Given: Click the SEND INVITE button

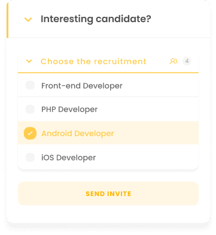Looking at the screenshot, I should tap(108, 194).
